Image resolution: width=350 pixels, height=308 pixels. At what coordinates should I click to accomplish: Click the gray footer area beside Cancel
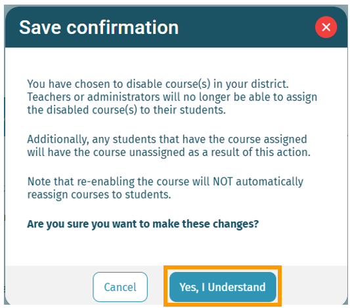tap(49, 286)
